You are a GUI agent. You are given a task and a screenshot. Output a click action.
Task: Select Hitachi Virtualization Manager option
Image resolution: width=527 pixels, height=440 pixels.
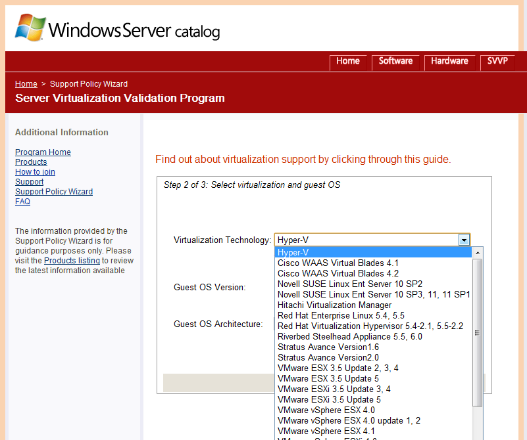[x=334, y=305]
